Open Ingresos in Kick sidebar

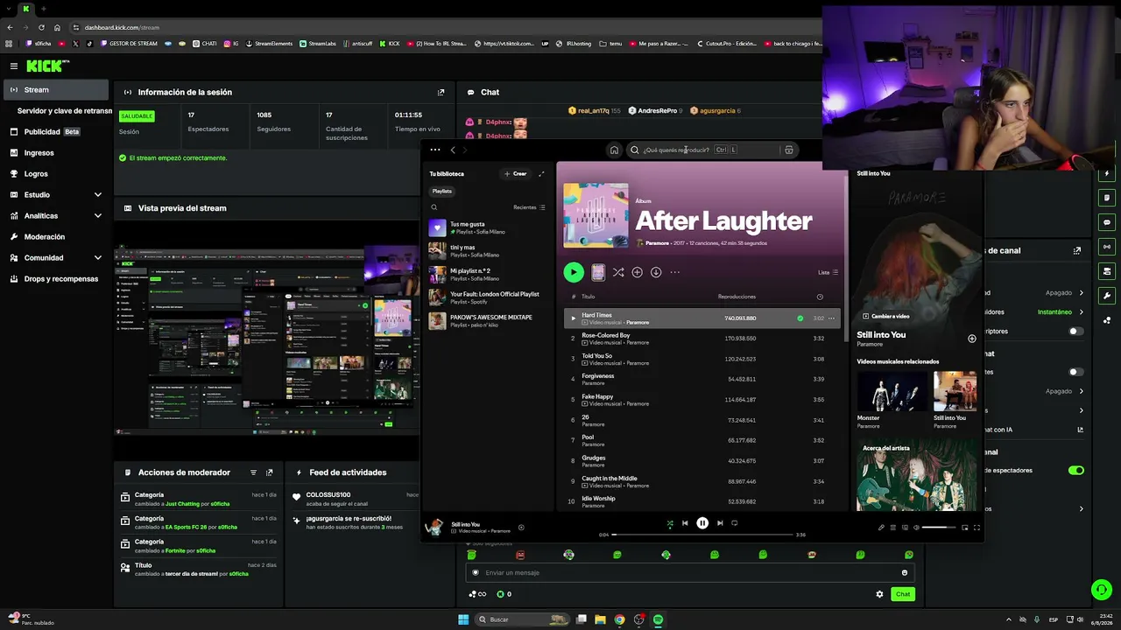click(x=54, y=152)
